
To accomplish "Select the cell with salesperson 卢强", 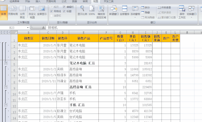I will [62, 93].
